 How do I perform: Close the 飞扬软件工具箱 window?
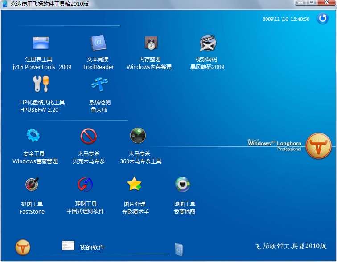coord(326,2)
